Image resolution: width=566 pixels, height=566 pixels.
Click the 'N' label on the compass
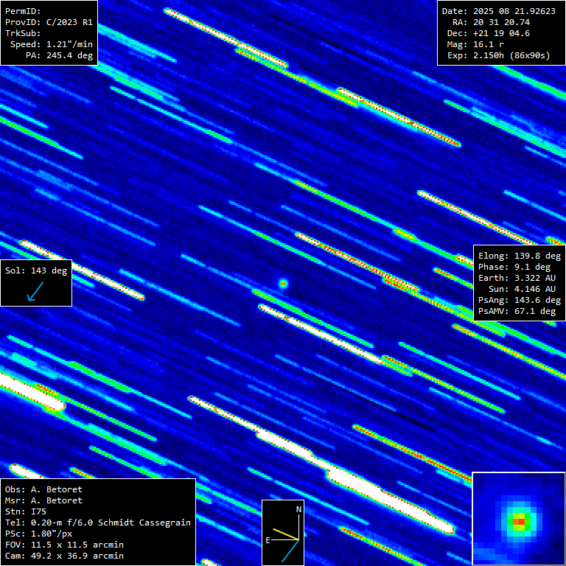[x=299, y=510]
